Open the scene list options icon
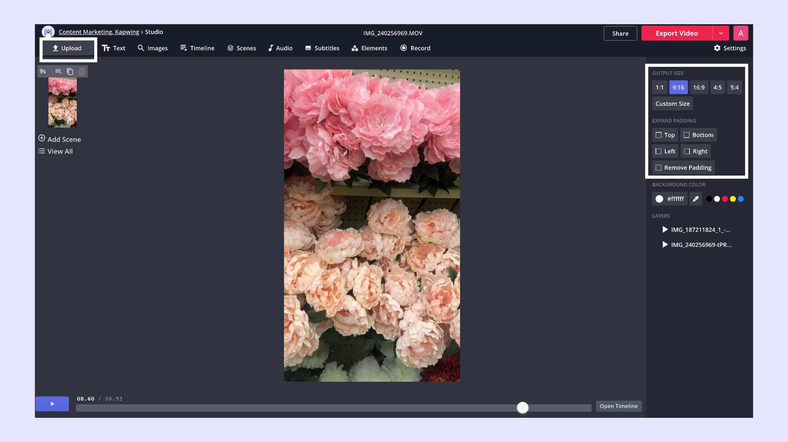 pyautogui.click(x=58, y=71)
